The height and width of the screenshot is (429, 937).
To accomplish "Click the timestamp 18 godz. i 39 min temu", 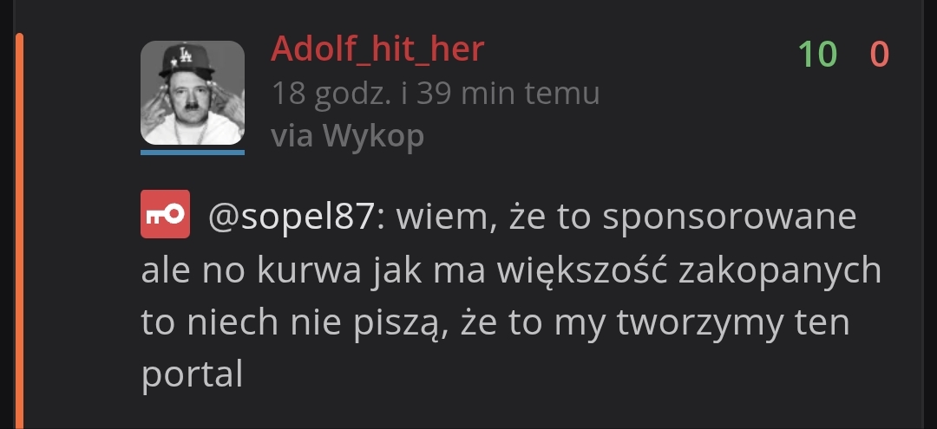I will 436,93.
